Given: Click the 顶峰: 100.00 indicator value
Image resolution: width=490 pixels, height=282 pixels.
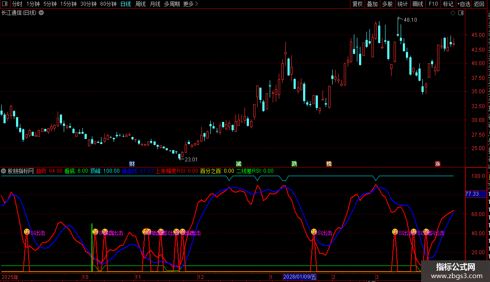Looking at the screenshot, I should click(105, 171).
